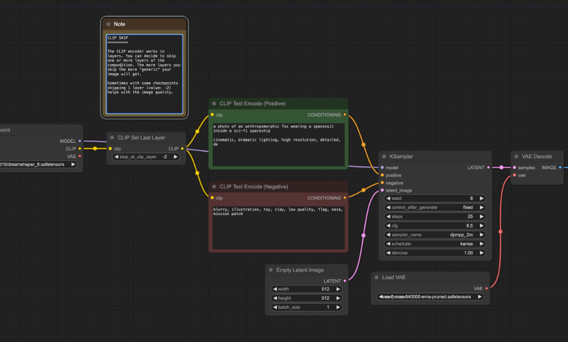Click the model input port on KSampler
Image resolution: width=568 pixels, height=342 pixels.
tap(382, 167)
